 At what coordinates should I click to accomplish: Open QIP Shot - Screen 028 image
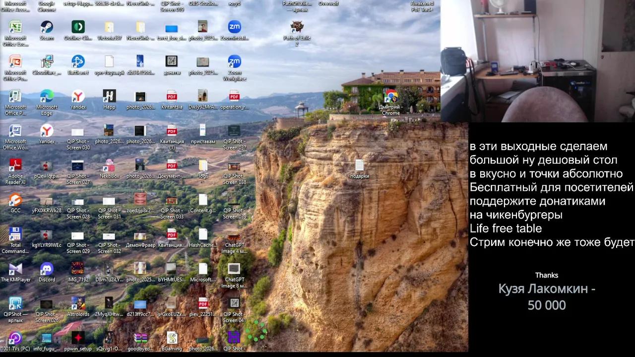point(78,207)
